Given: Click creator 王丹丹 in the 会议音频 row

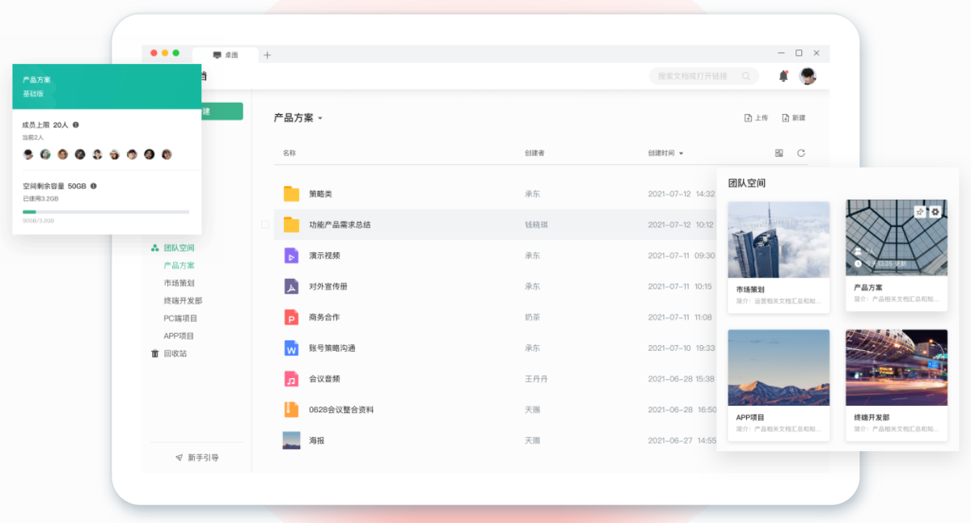Looking at the screenshot, I should [536, 379].
